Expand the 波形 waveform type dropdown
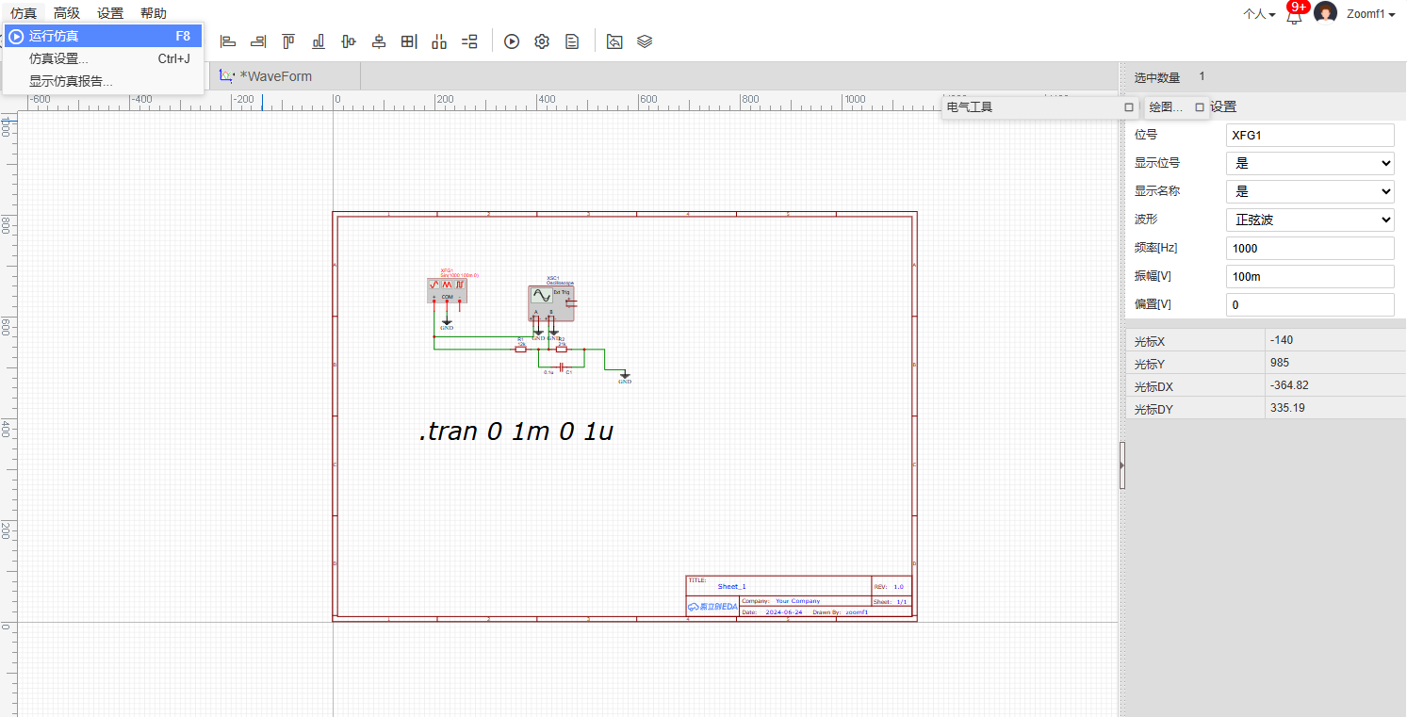The image size is (1407, 717). [1309, 220]
